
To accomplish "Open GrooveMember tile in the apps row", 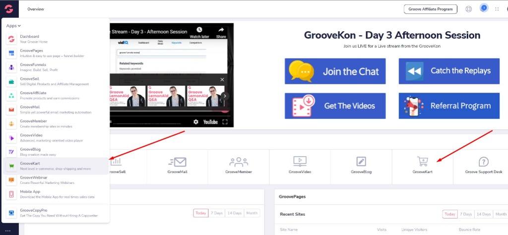I will point(239,167).
